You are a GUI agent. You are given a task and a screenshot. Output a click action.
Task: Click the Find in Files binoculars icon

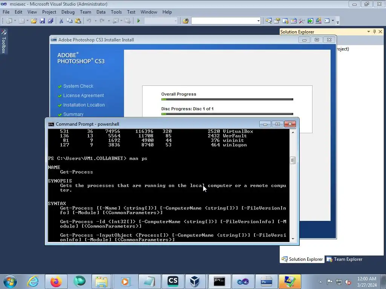(185, 21)
